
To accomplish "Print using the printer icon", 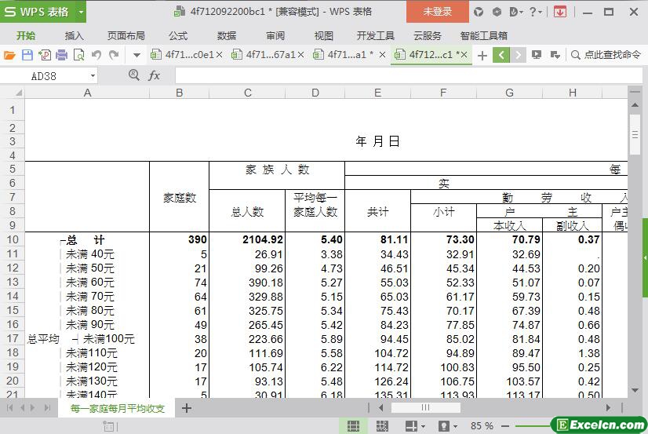I will click(61, 55).
